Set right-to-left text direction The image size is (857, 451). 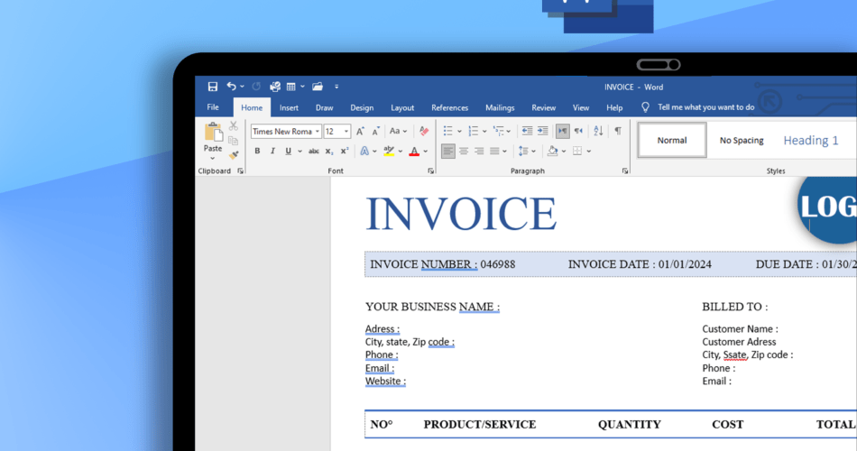click(578, 131)
